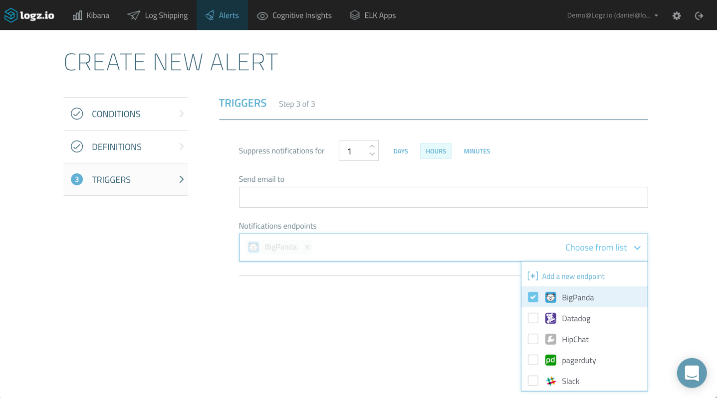Viewport: 717px width, 398px height.
Task: Go to Log Shipping
Action: [x=158, y=15]
